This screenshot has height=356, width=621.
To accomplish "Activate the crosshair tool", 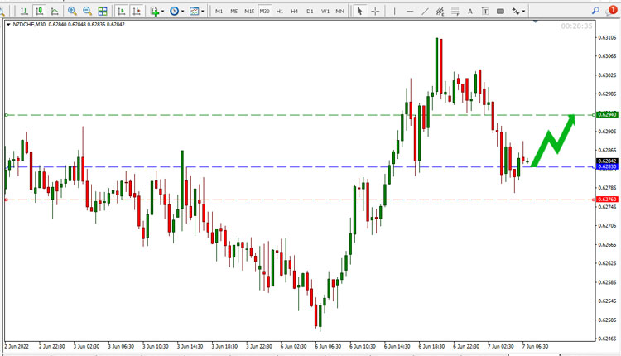I will click(x=375, y=11).
